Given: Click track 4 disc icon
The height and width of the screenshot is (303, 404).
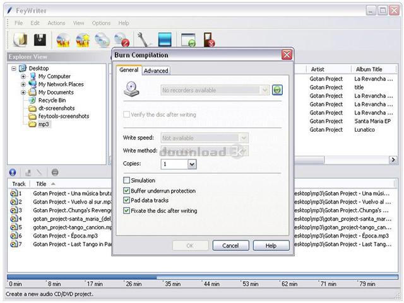Looking at the screenshot, I should click(13, 219).
